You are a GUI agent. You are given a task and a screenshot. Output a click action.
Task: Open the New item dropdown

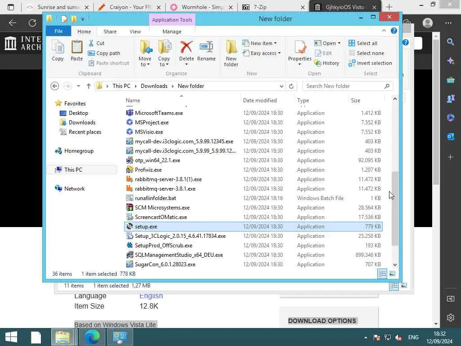pyautogui.click(x=275, y=43)
